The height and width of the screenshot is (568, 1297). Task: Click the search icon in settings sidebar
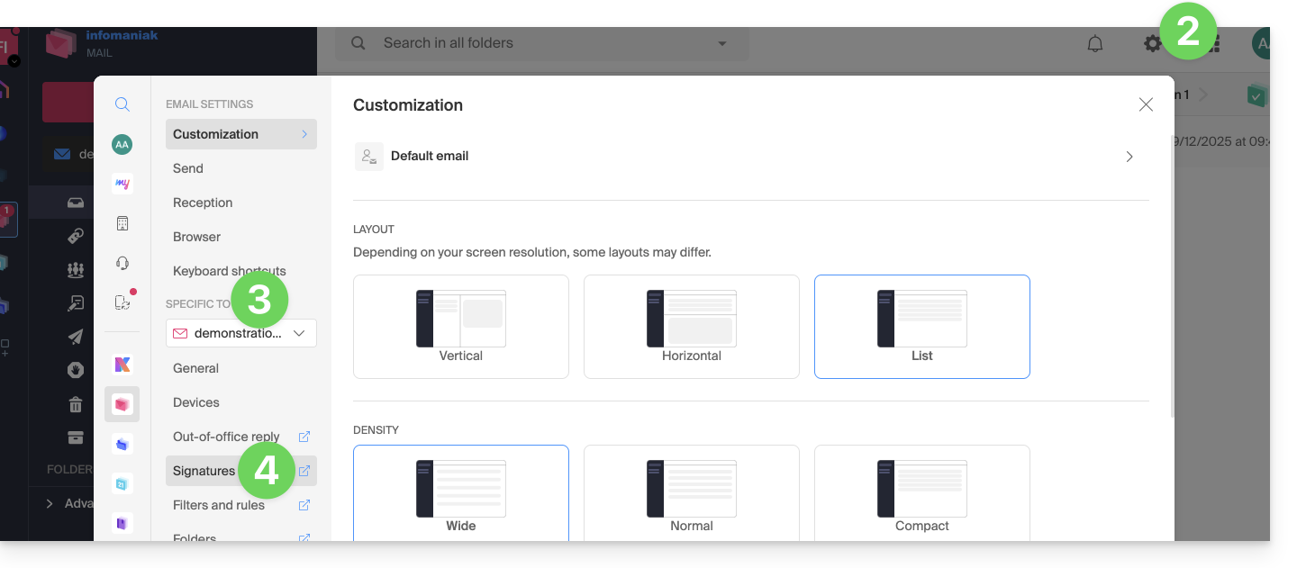click(x=122, y=104)
